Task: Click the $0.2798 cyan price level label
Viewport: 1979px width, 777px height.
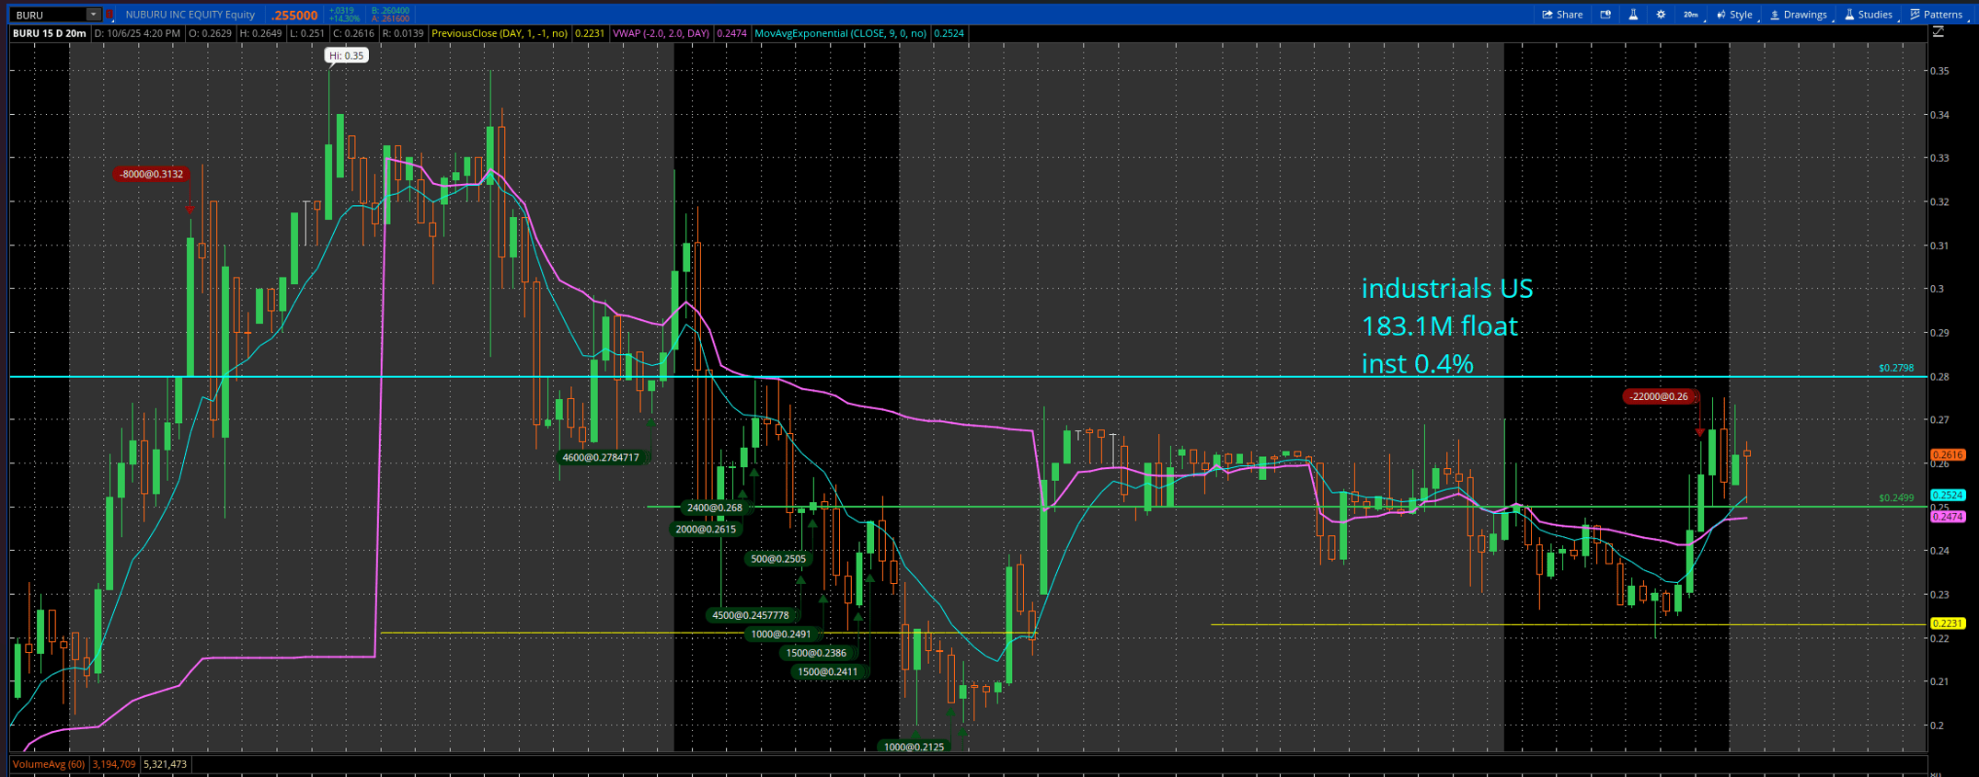Action: pyautogui.click(x=1896, y=368)
